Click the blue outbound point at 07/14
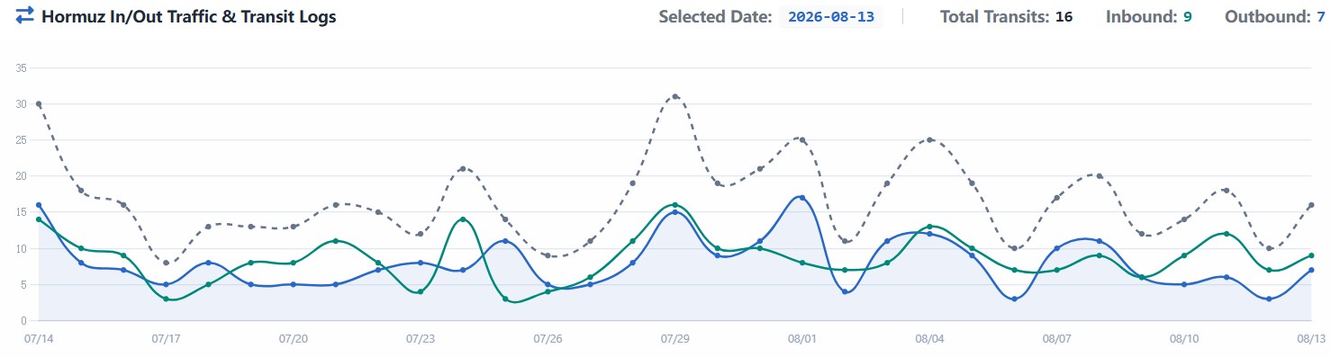Screen dimensions: 1331x357 click(39, 205)
